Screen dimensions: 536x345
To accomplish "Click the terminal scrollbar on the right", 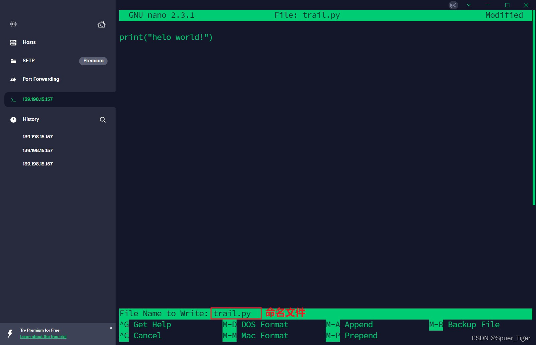I will [x=534, y=108].
